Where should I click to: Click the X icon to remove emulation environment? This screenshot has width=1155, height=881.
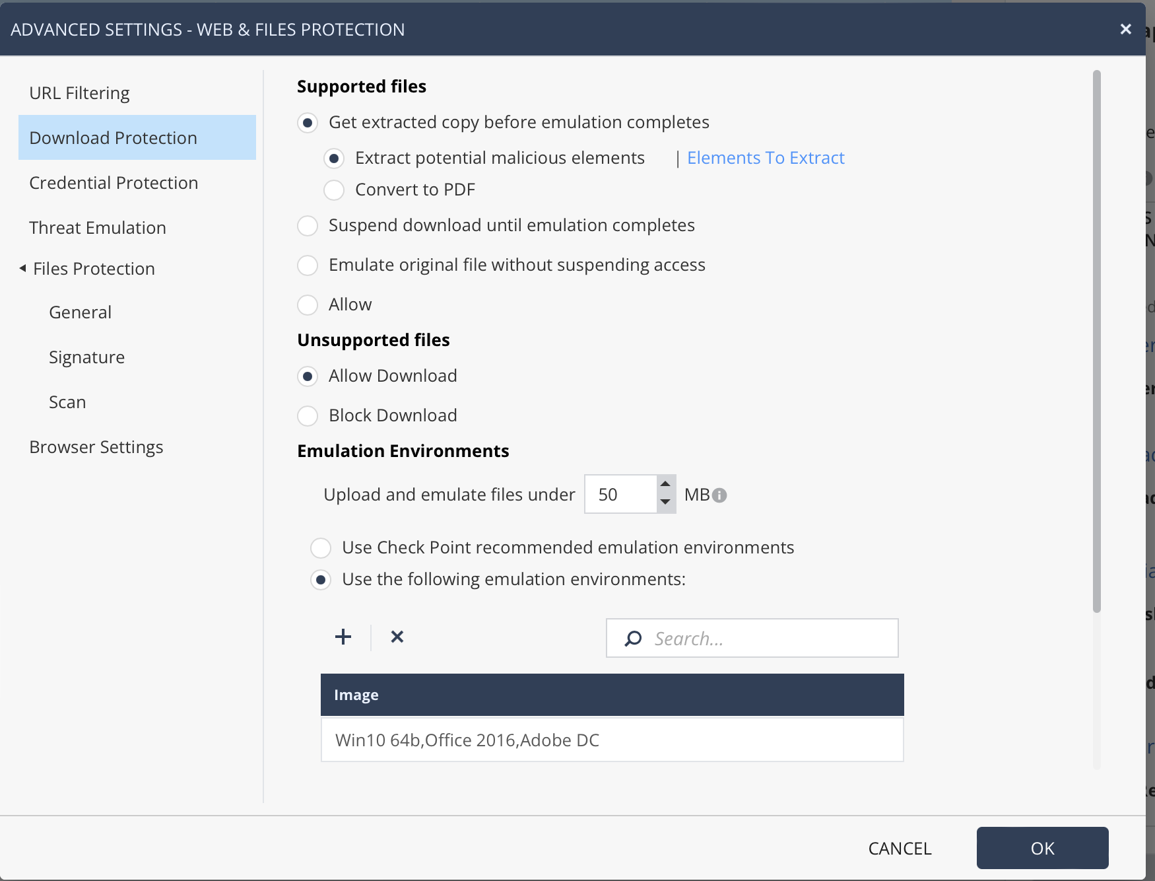[x=397, y=637]
